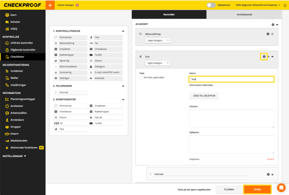Image resolution: width=289 pixels, height=195 pixels.
Task: Open the orange chat widget icon
Action: (x=281, y=188)
